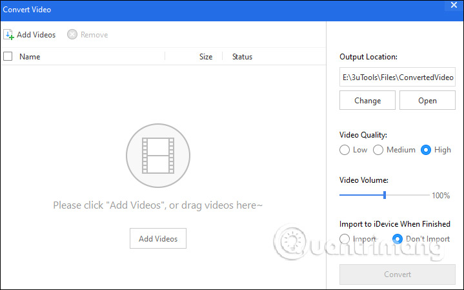464x290 pixels.
Task: Tick the select-all checkbox beside Name
Action: (8, 56)
